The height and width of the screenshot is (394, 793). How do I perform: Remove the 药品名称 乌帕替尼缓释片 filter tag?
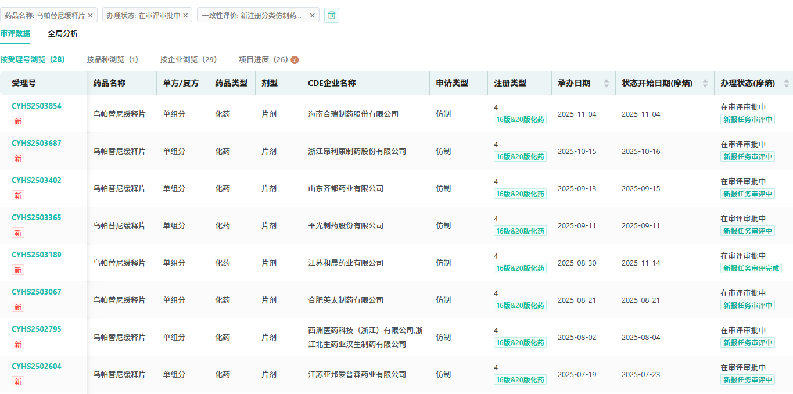(91, 16)
